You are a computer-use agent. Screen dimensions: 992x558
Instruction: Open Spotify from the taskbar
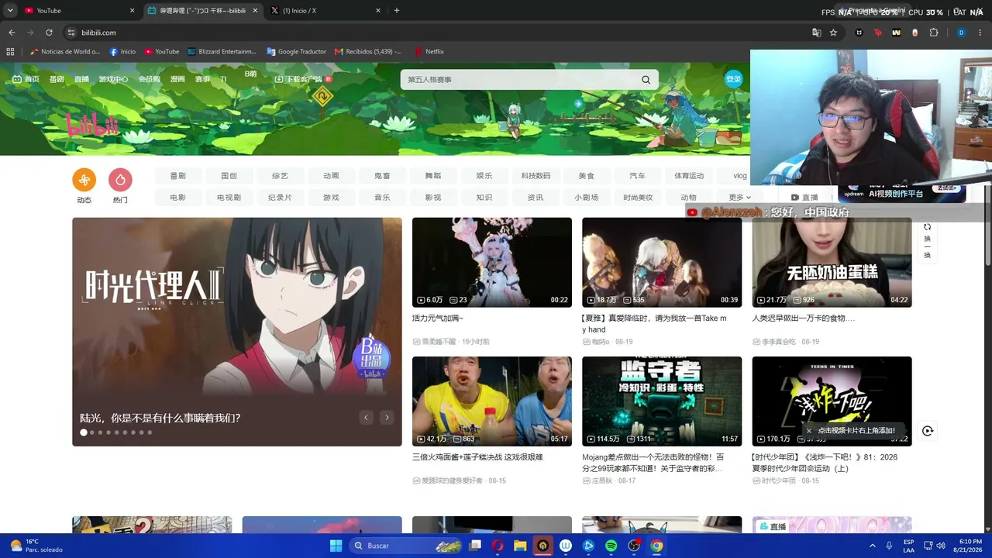coord(611,546)
